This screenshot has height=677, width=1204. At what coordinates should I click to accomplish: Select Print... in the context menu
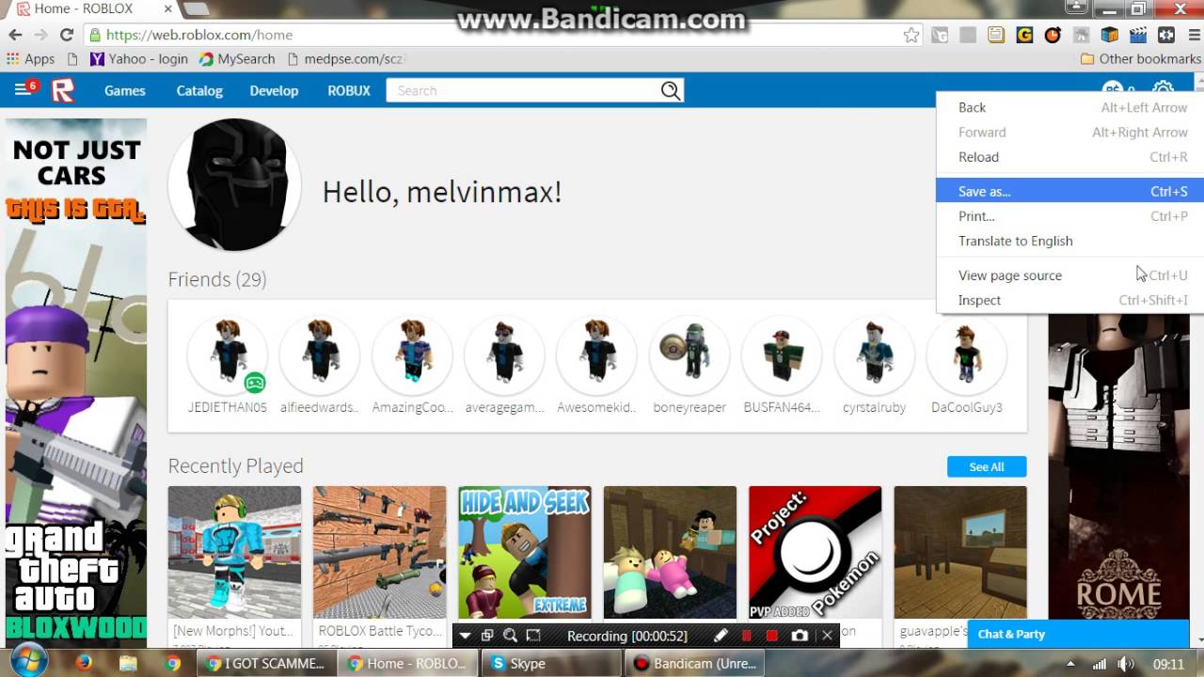(x=1070, y=216)
